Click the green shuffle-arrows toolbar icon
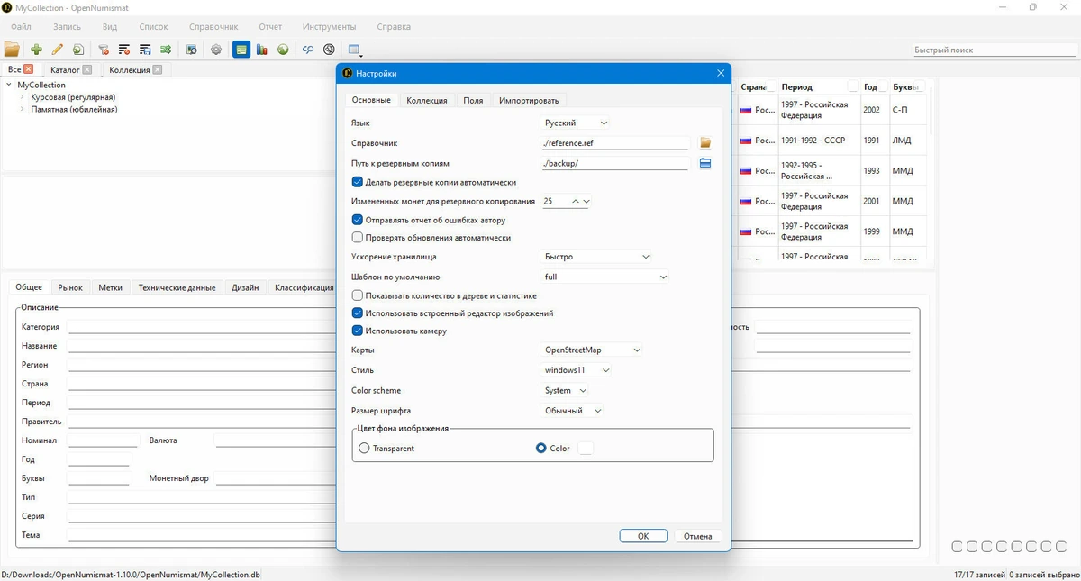The width and height of the screenshot is (1081, 581). pyautogui.click(x=166, y=50)
